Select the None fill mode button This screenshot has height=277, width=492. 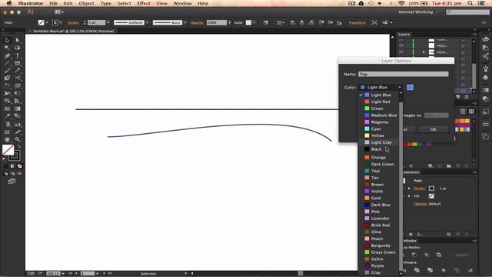click(19, 166)
